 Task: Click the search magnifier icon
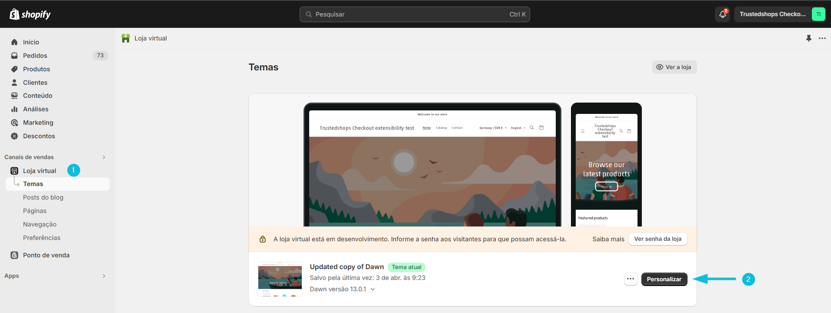click(x=309, y=14)
